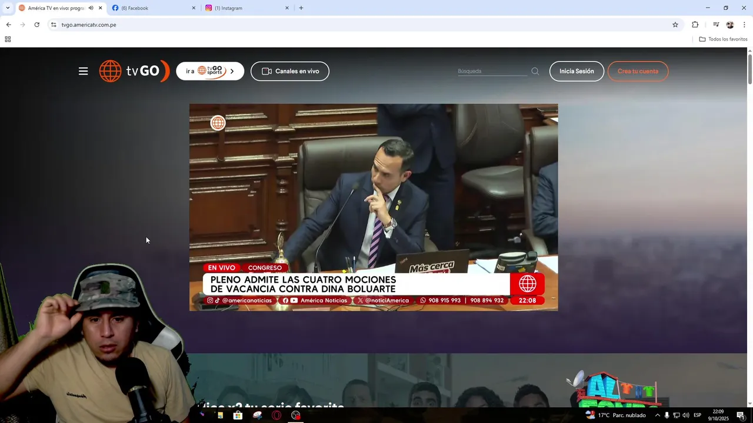
Task: Close the Facebook tab
Action: pos(194,8)
